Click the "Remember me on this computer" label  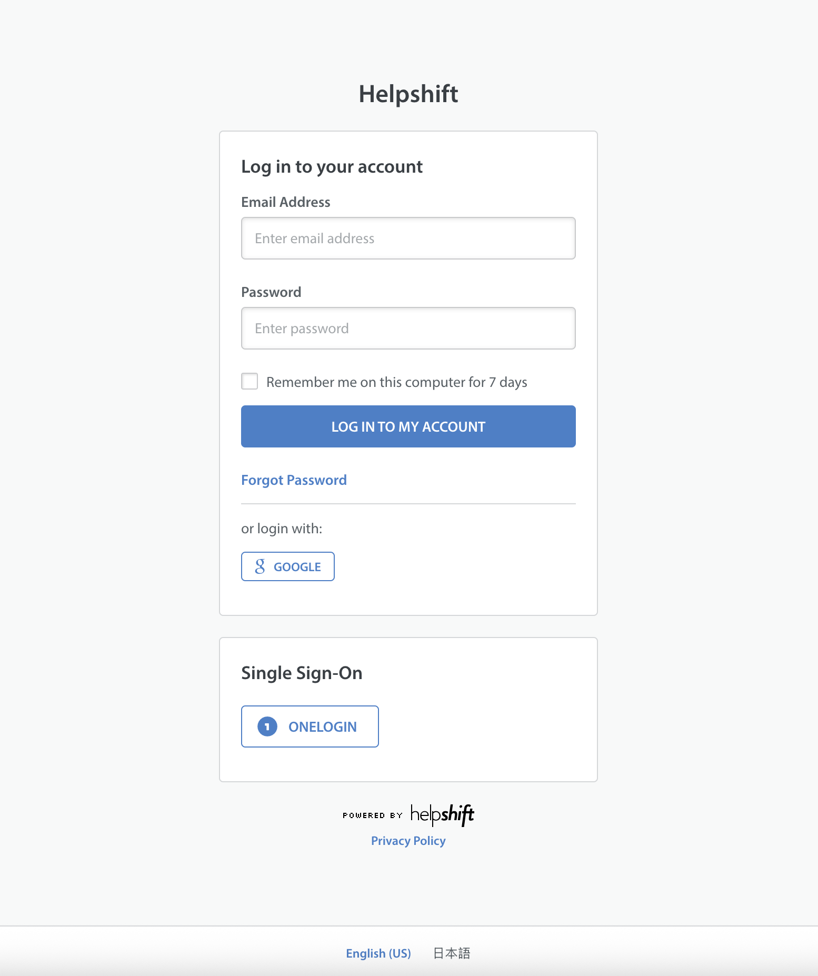[x=396, y=382]
